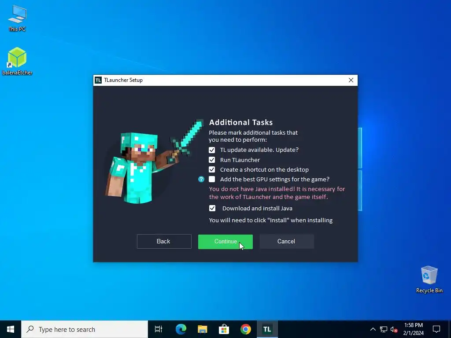Open the network status tray icon
Image resolution: width=451 pixels, height=338 pixels.
coord(384,329)
